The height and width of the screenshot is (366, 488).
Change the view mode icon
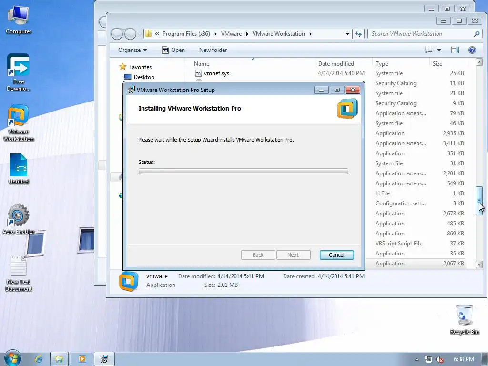[x=429, y=50]
